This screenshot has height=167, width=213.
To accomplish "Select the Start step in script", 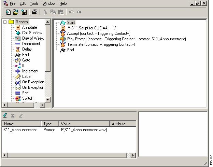I will [71, 23].
